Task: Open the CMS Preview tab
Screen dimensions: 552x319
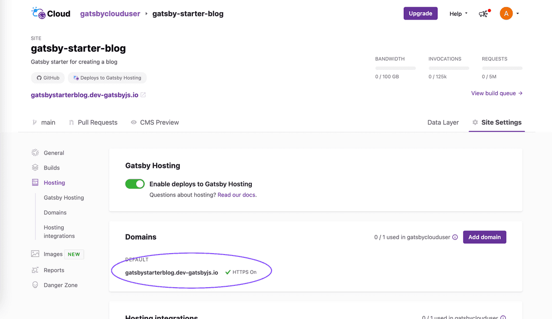Action: 160,122
